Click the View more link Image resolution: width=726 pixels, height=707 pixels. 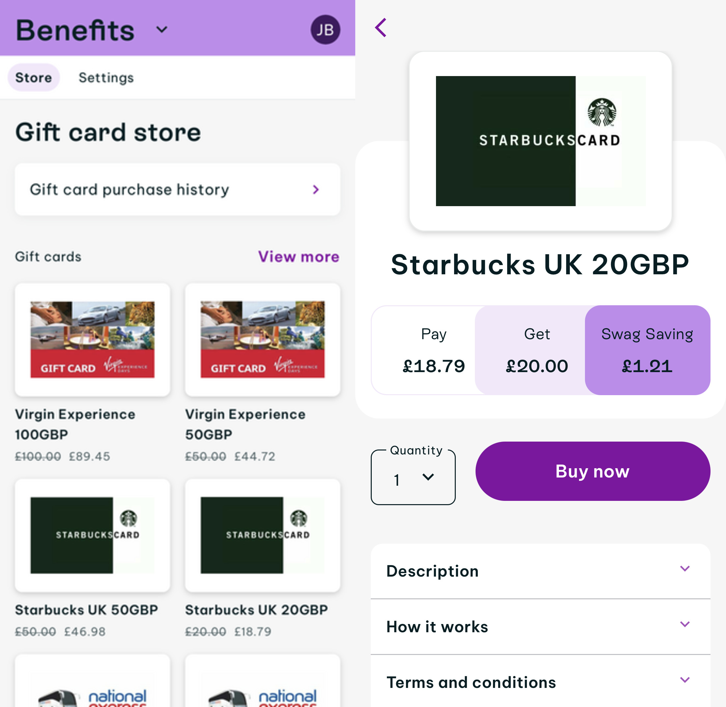(x=299, y=257)
